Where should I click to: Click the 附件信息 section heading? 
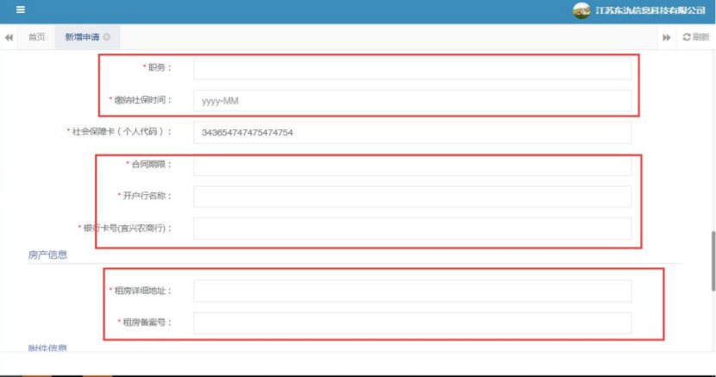tap(47, 348)
